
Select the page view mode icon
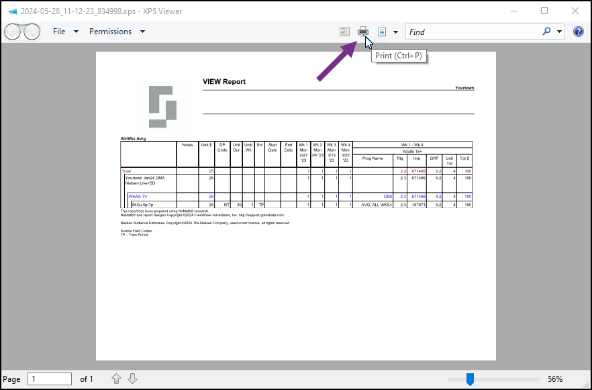pyautogui.click(x=382, y=32)
